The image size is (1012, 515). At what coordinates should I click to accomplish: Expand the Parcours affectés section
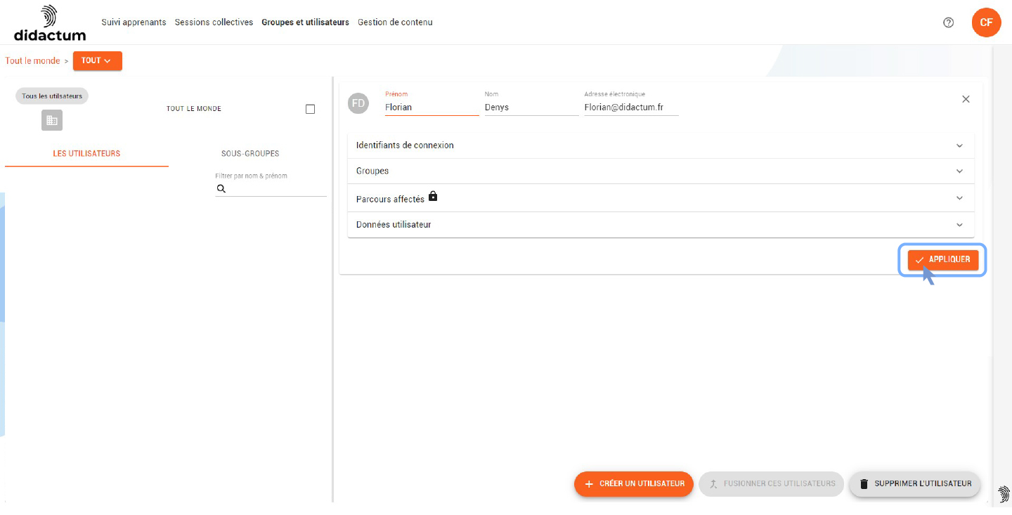(x=661, y=198)
